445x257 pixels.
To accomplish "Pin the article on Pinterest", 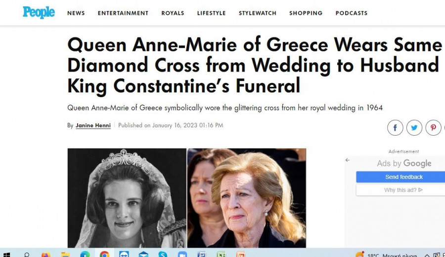I will [433, 128].
